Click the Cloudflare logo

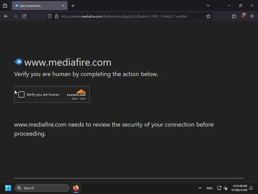pyautogui.click(x=76, y=93)
